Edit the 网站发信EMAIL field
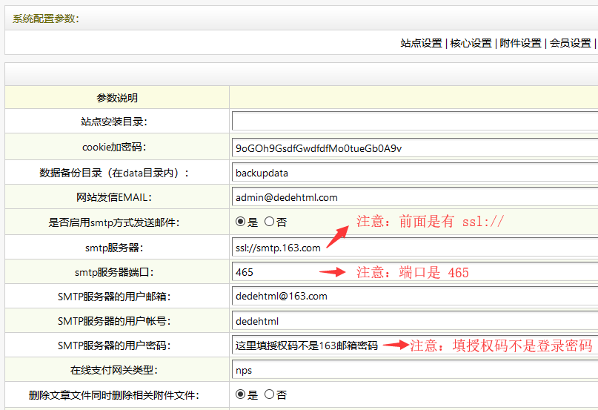This screenshot has width=598, height=410. (413, 197)
